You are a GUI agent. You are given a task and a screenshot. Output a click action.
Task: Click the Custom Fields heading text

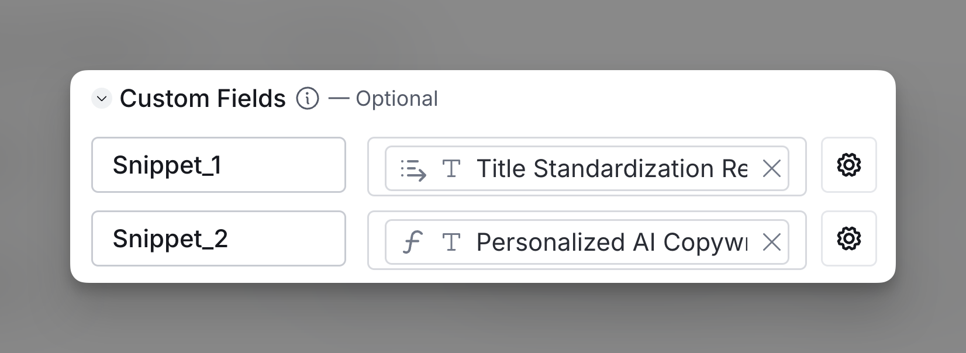click(x=203, y=98)
